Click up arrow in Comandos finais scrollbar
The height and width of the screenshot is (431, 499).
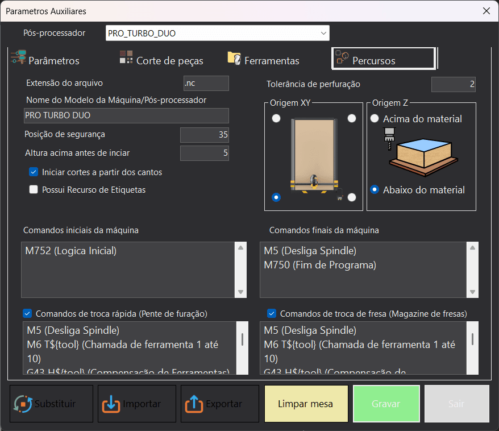473,248
